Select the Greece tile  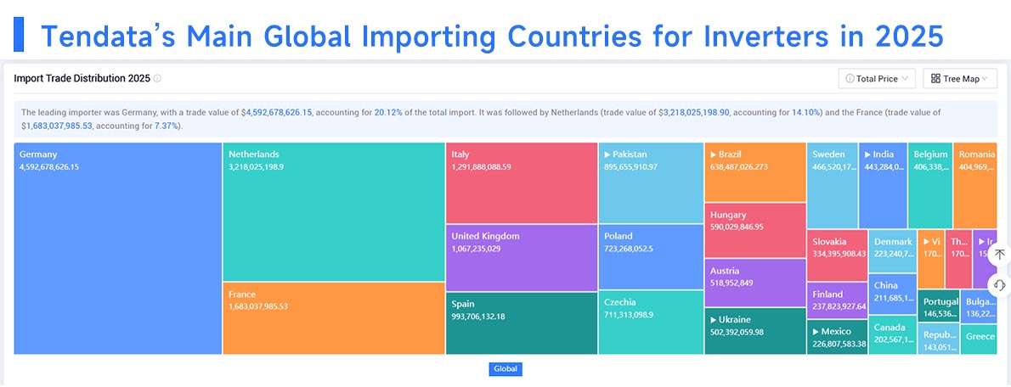point(979,339)
